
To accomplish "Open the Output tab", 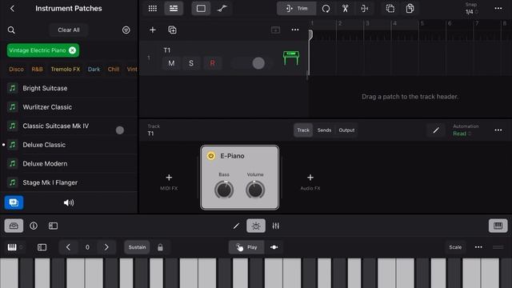I will tap(346, 130).
